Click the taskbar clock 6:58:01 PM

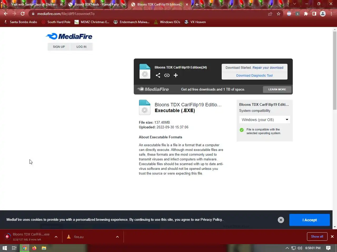point(313,248)
